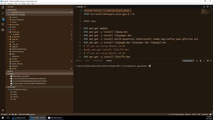
Task: Open the Selection menu
Action: (x=10, y=4)
